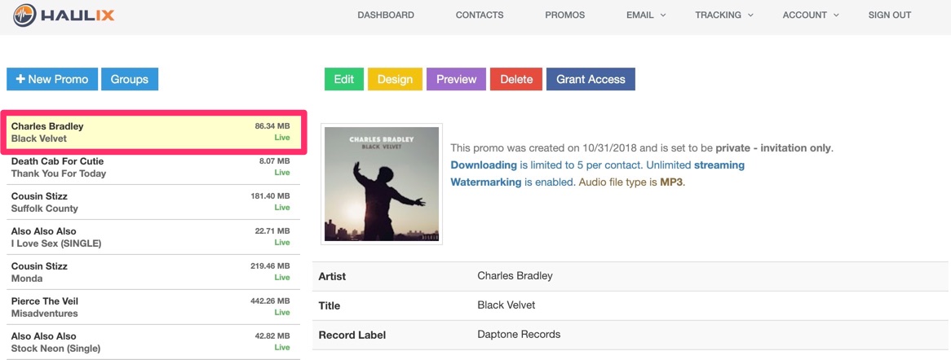The image size is (951, 360).
Task: Open the Promos navigation item
Action: (x=564, y=15)
